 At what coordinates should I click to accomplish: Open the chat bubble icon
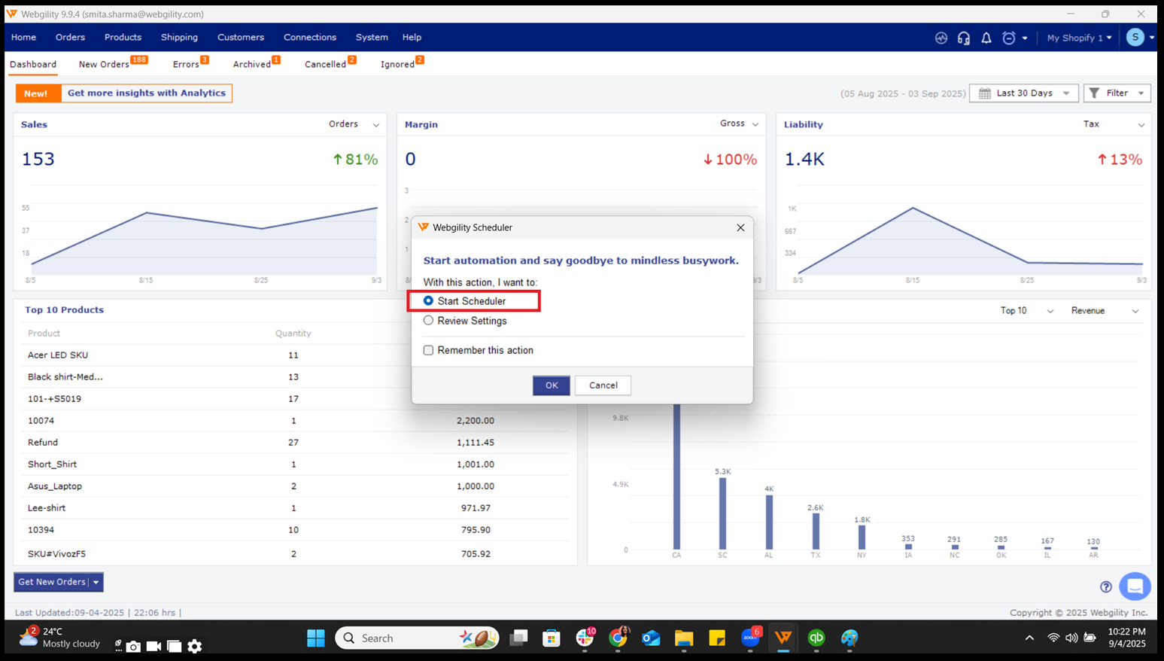click(1135, 586)
